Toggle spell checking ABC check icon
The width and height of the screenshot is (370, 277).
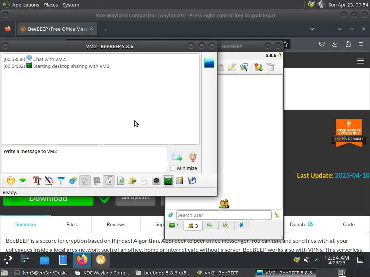click(85, 181)
